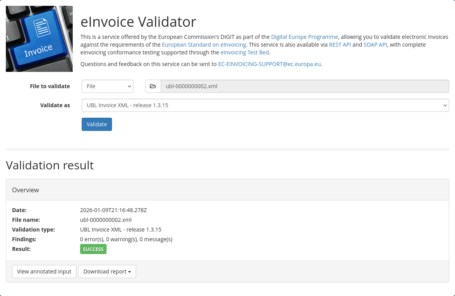
Task: Open the SOAP API link
Action: tap(375, 45)
